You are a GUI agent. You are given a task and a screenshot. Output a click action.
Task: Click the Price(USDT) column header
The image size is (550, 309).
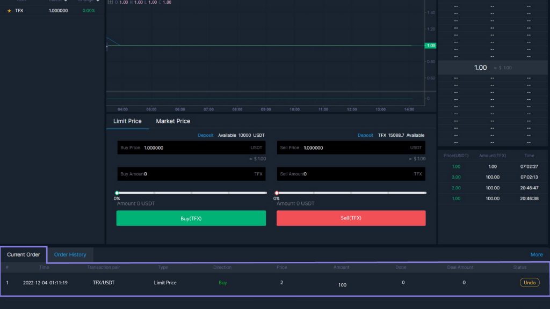tap(456, 156)
